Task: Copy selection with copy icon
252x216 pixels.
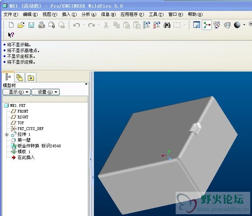Action: pos(116,25)
